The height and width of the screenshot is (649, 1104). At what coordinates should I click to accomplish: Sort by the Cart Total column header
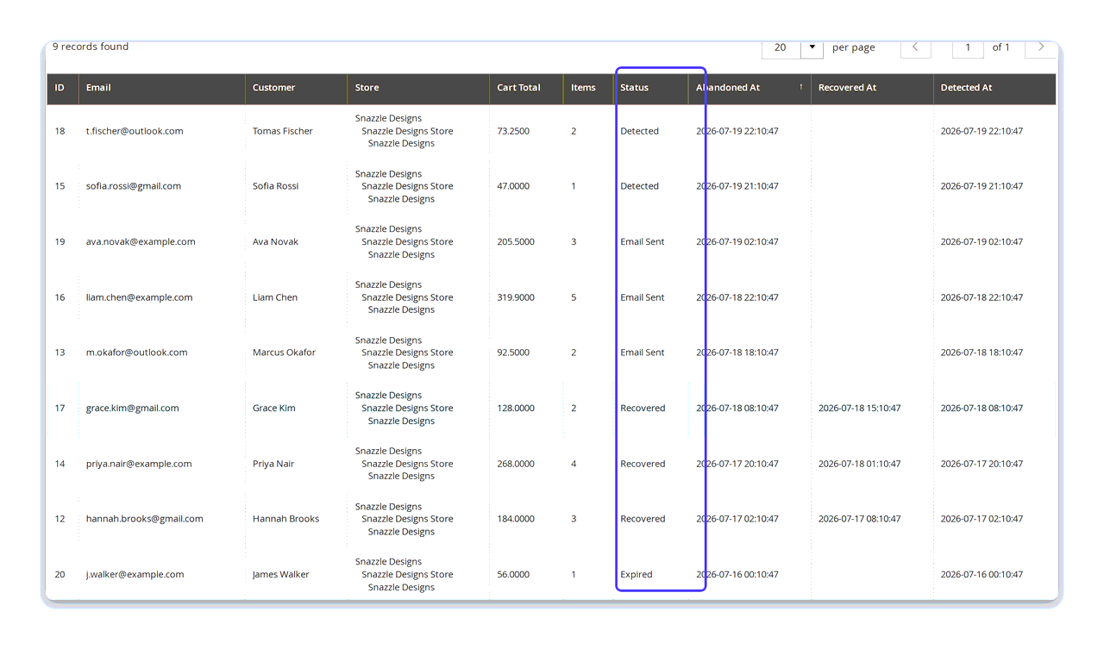coord(526,88)
